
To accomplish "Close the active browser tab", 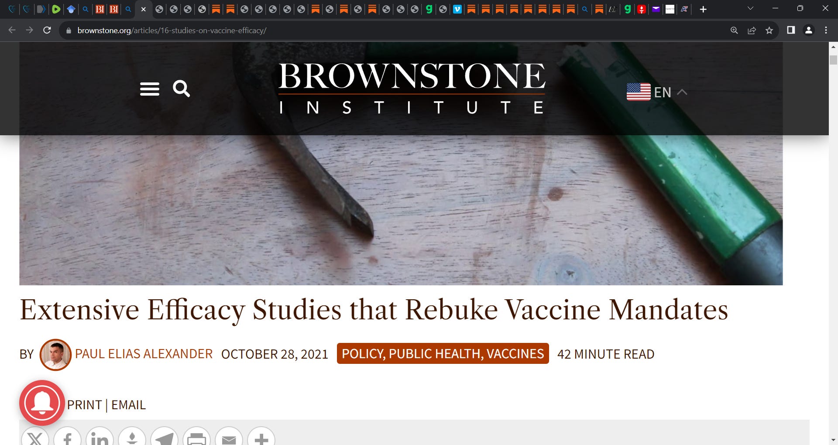I will [x=143, y=9].
